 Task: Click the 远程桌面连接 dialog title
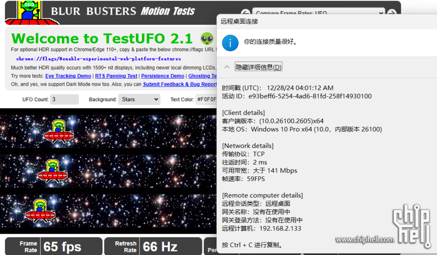tap(239, 21)
